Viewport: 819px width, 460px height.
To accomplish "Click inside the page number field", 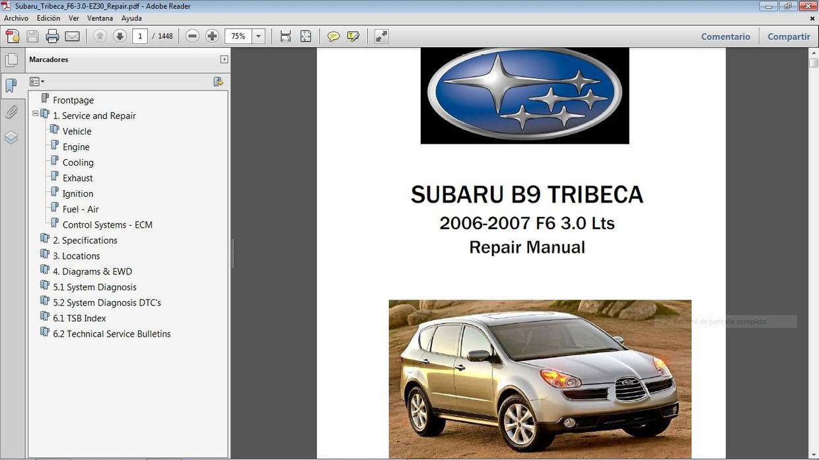I will pyautogui.click(x=139, y=36).
